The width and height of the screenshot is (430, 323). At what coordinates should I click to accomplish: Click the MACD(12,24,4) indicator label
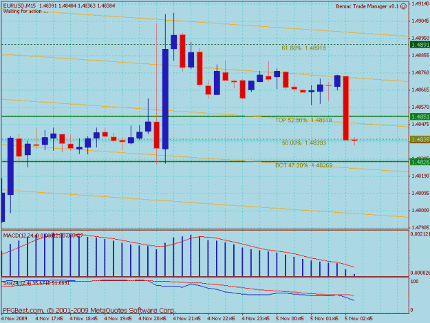[43, 236]
